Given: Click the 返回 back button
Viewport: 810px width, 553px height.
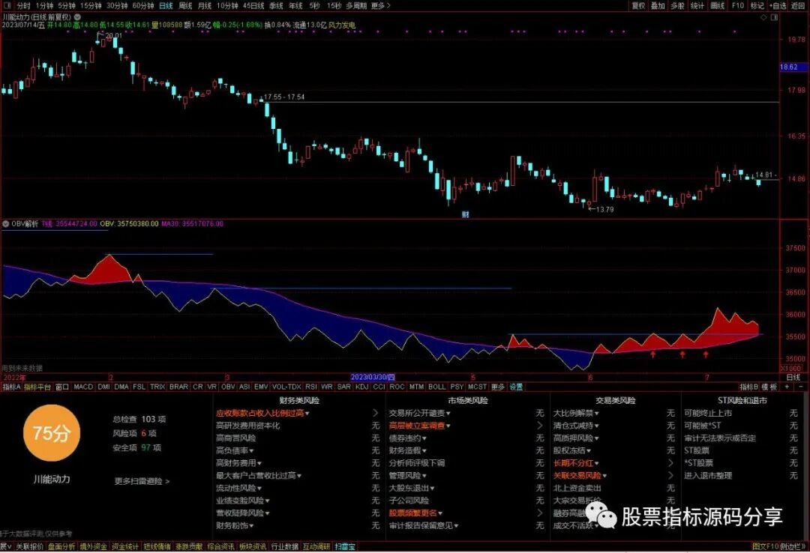Looking at the screenshot, I should (797, 6).
